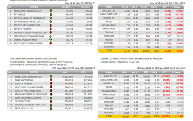Select the heading TOP 10 BRANDS GROUP ESTIMATED ADSPEND
Viewport: 193px width, 121px height.
point(33,59)
